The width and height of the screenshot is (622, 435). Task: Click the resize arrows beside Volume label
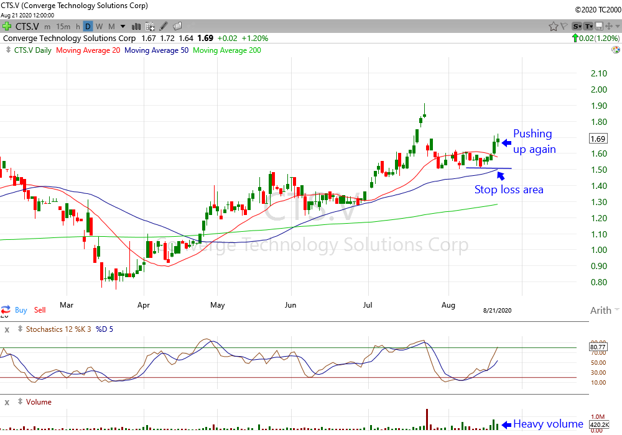point(20,401)
